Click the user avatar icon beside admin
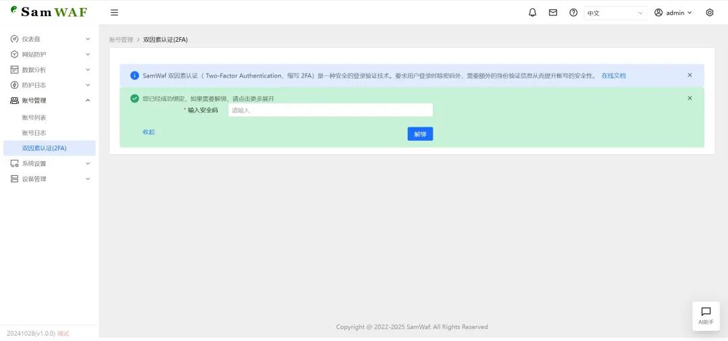Viewport: 728px width, 341px height. pyautogui.click(x=659, y=13)
